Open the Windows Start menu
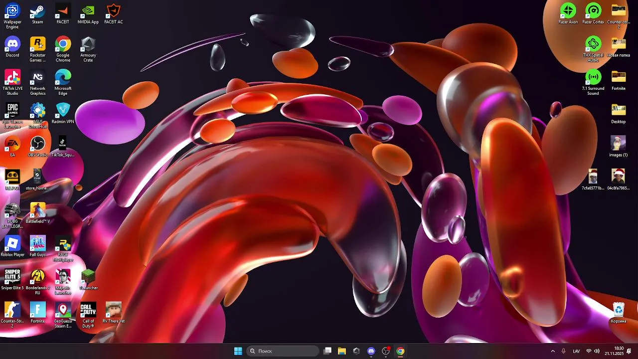 tap(238, 351)
